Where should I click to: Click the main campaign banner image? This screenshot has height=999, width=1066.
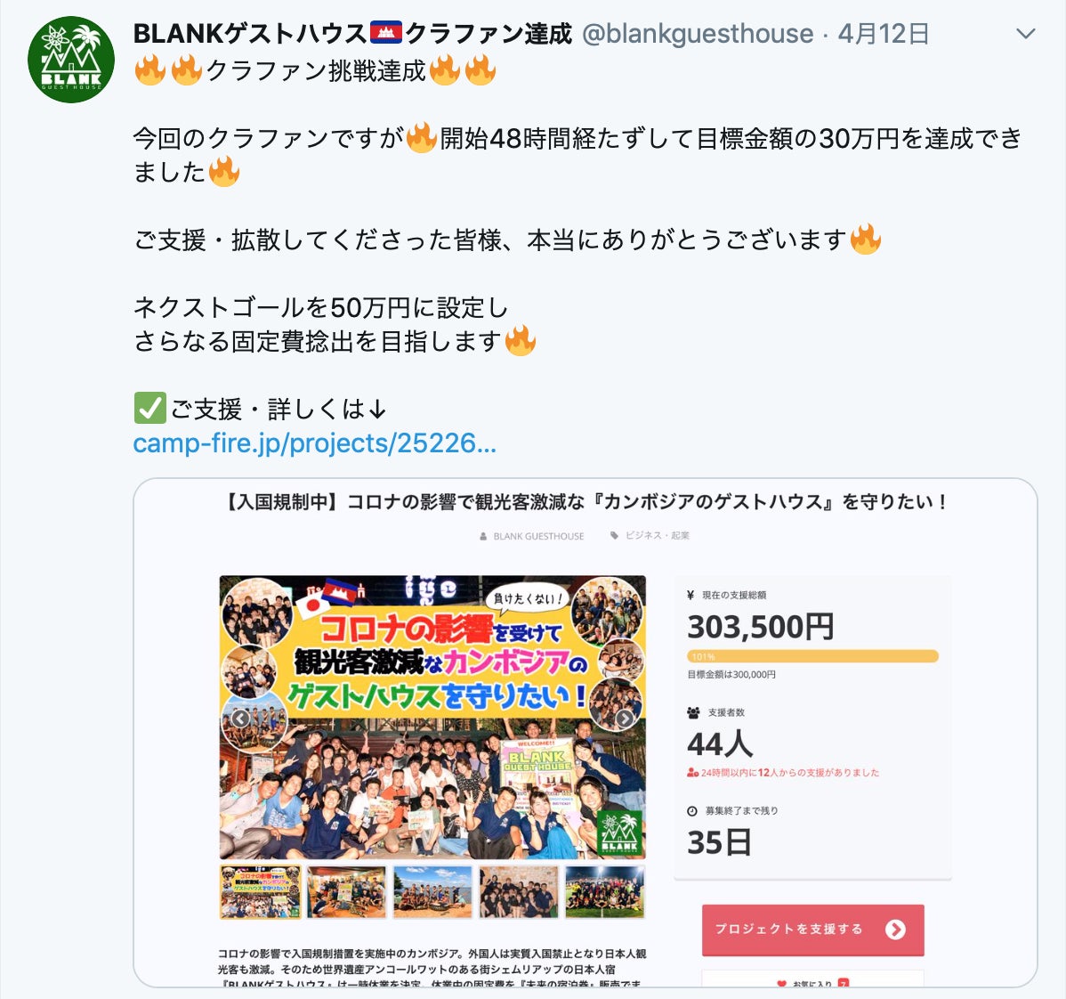432,718
